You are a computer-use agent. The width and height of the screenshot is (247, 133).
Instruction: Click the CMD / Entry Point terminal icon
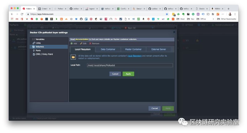click(x=34, y=54)
